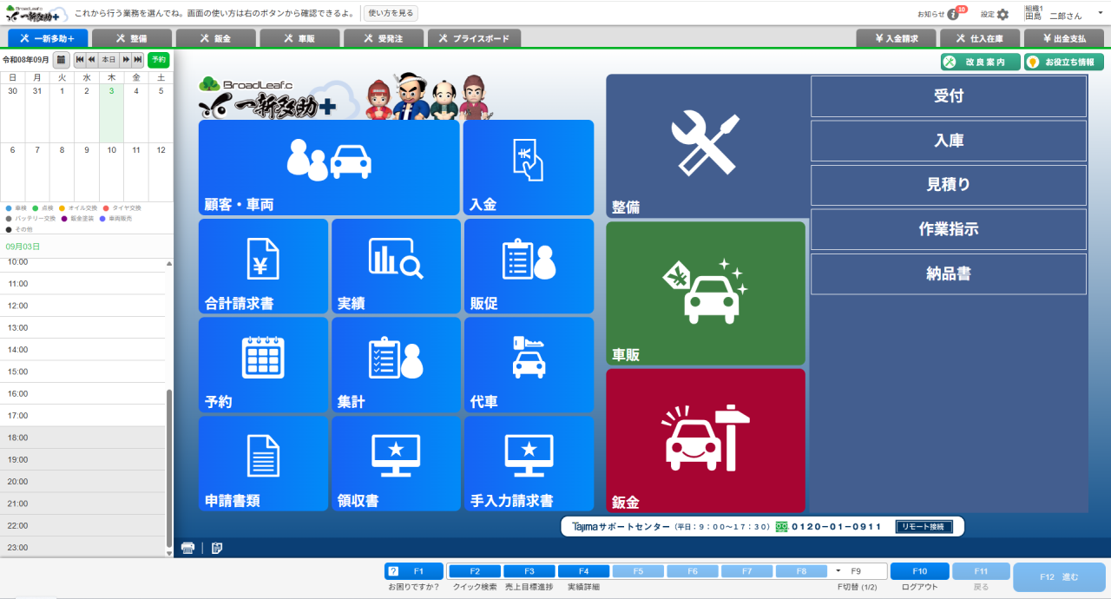Select the red 鈑金 bodywork tile
The height and width of the screenshot is (599, 1111).
pyautogui.click(x=706, y=441)
